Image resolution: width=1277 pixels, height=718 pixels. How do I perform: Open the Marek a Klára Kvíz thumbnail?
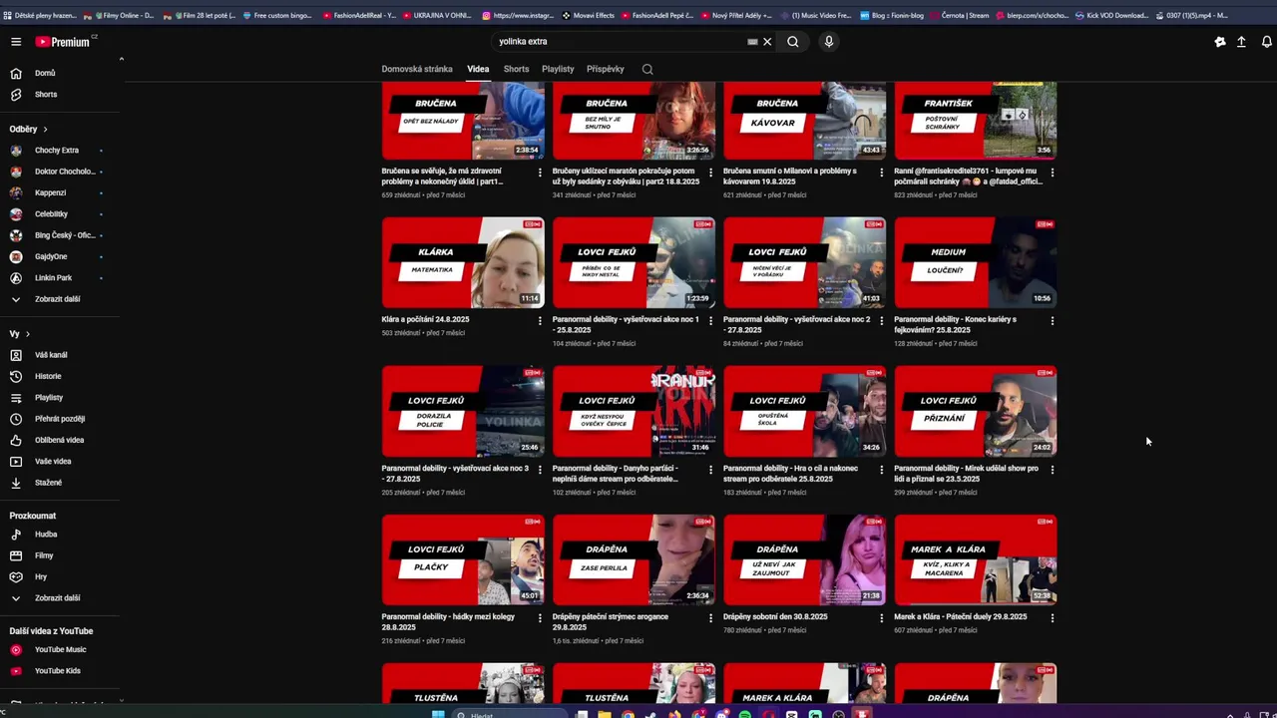pyautogui.click(x=976, y=559)
